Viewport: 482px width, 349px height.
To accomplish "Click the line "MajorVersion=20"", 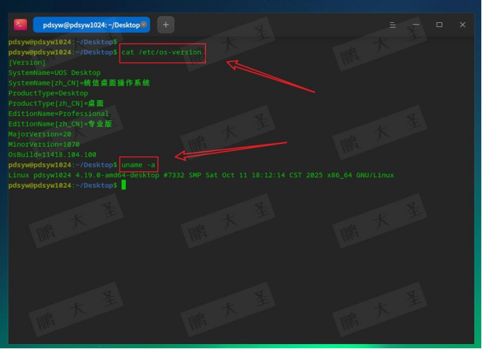I will [x=40, y=134].
